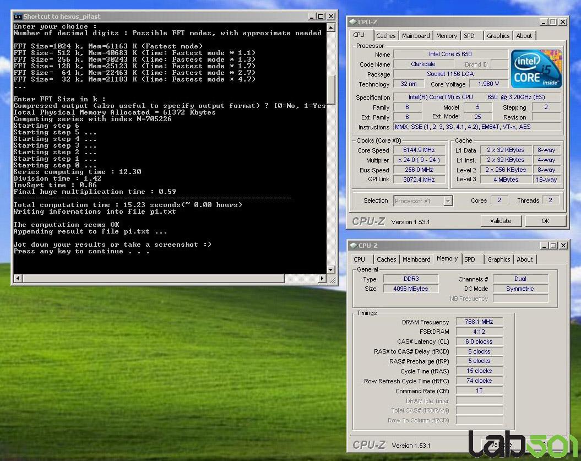Image resolution: width=581 pixels, height=461 pixels.
Task: Close the bottom CPU-Z window
Action: tap(563, 245)
